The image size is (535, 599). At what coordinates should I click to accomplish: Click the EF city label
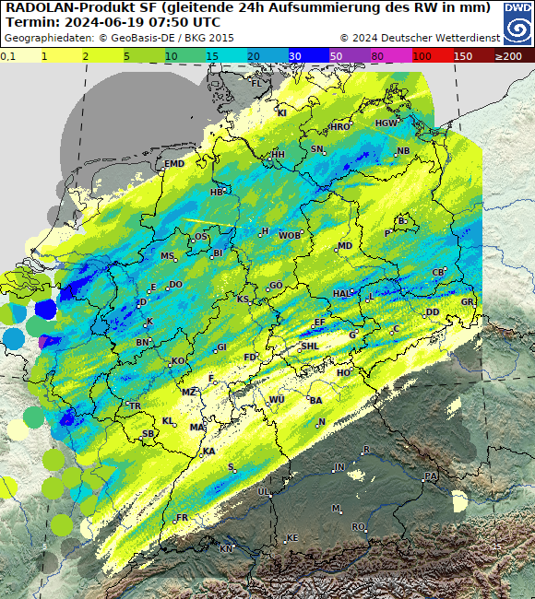[320, 322]
